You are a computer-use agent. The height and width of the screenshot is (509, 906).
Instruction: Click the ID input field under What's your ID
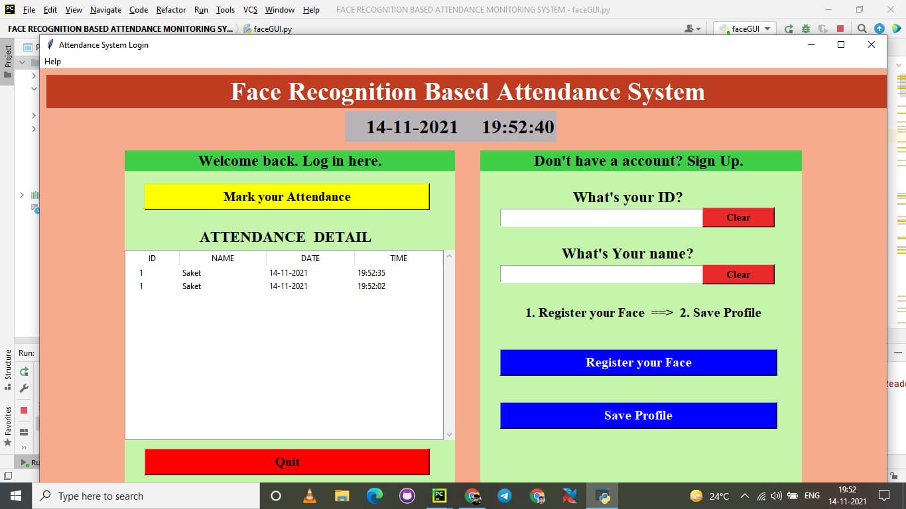600,217
